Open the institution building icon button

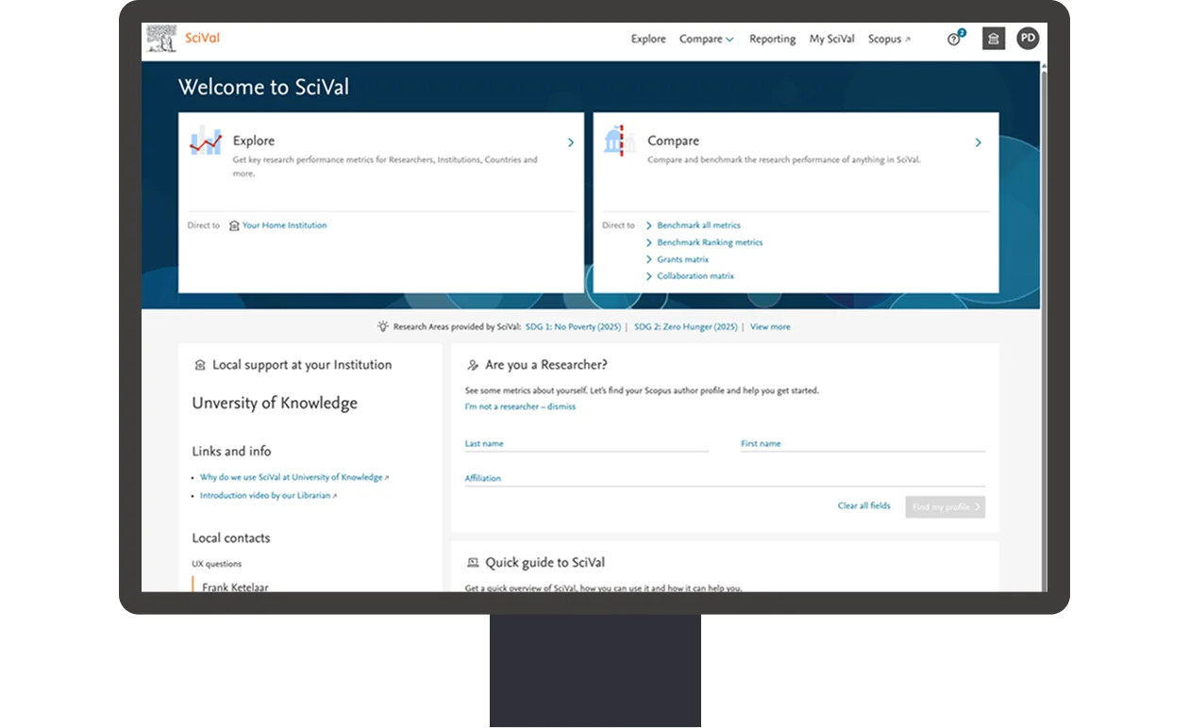pyautogui.click(x=994, y=39)
